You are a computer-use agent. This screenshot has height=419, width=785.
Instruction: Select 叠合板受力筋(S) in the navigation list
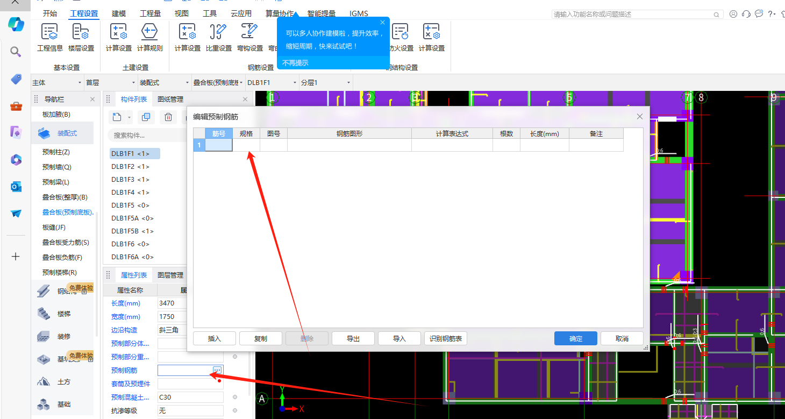coord(66,243)
